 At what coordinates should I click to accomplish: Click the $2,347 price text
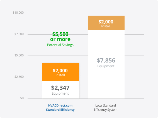point(60,88)
